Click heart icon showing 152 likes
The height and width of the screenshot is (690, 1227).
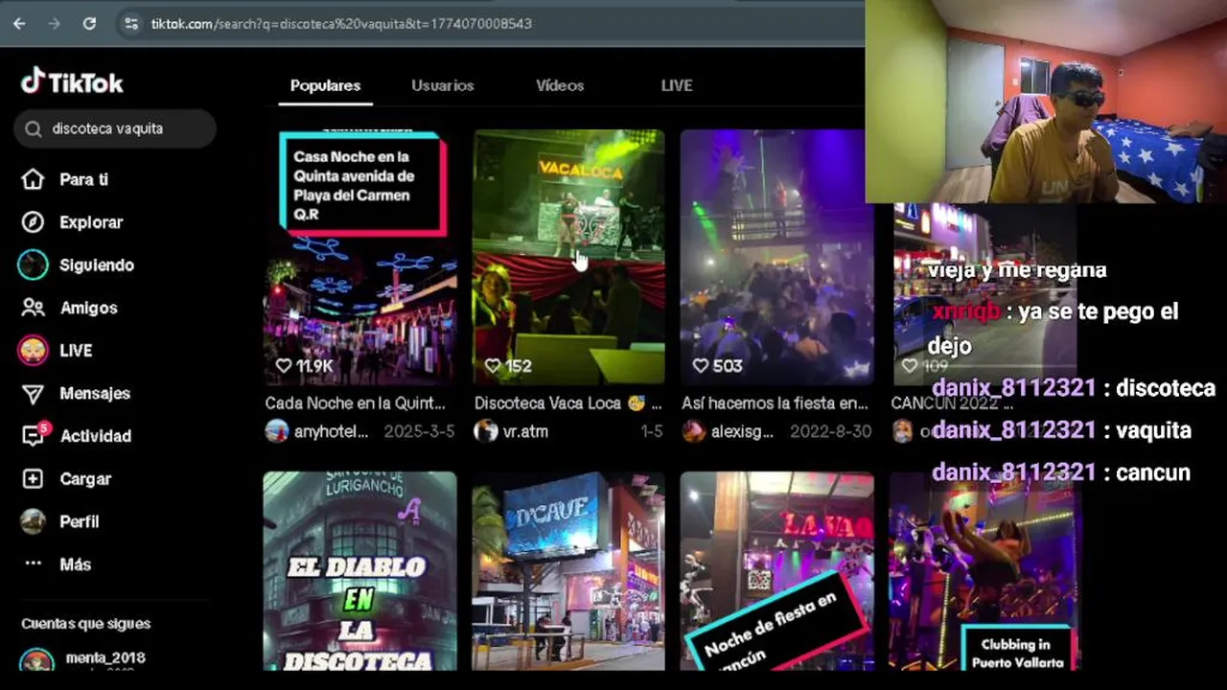coord(492,365)
